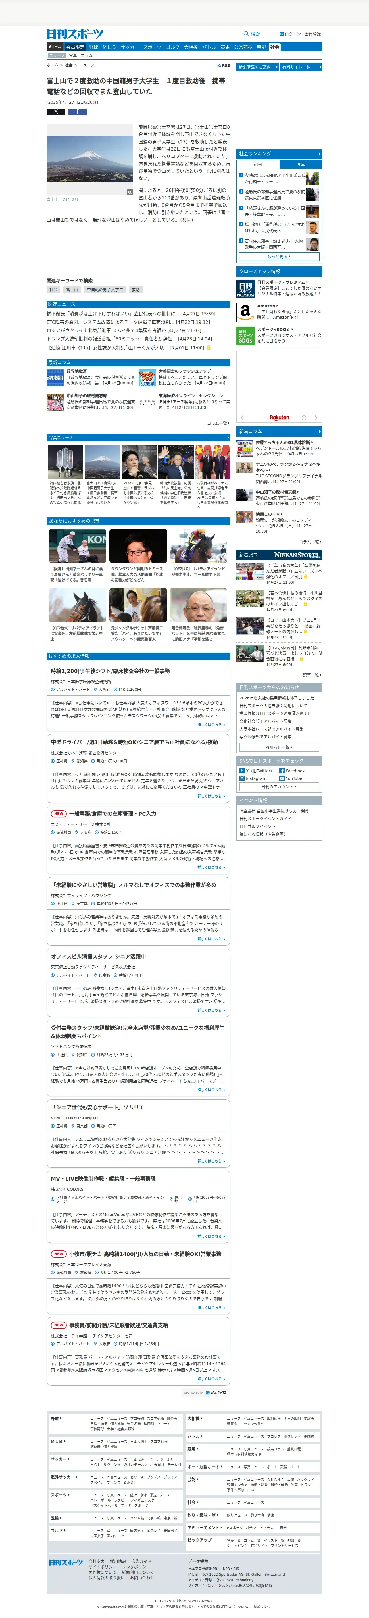
Task: Click the Rakuten logo in ad
Action: 280,418
